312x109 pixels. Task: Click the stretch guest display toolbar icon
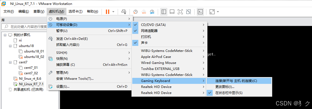point(212,12)
